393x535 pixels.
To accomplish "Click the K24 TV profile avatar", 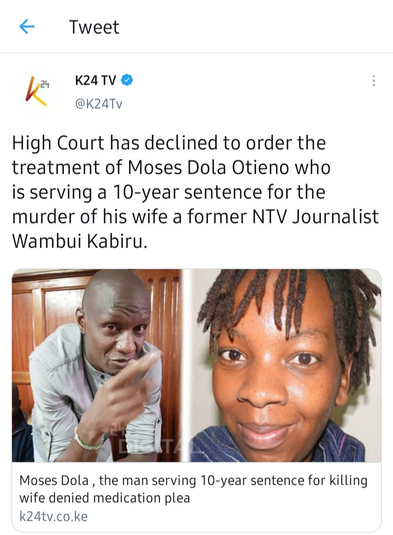I will [35, 91].
